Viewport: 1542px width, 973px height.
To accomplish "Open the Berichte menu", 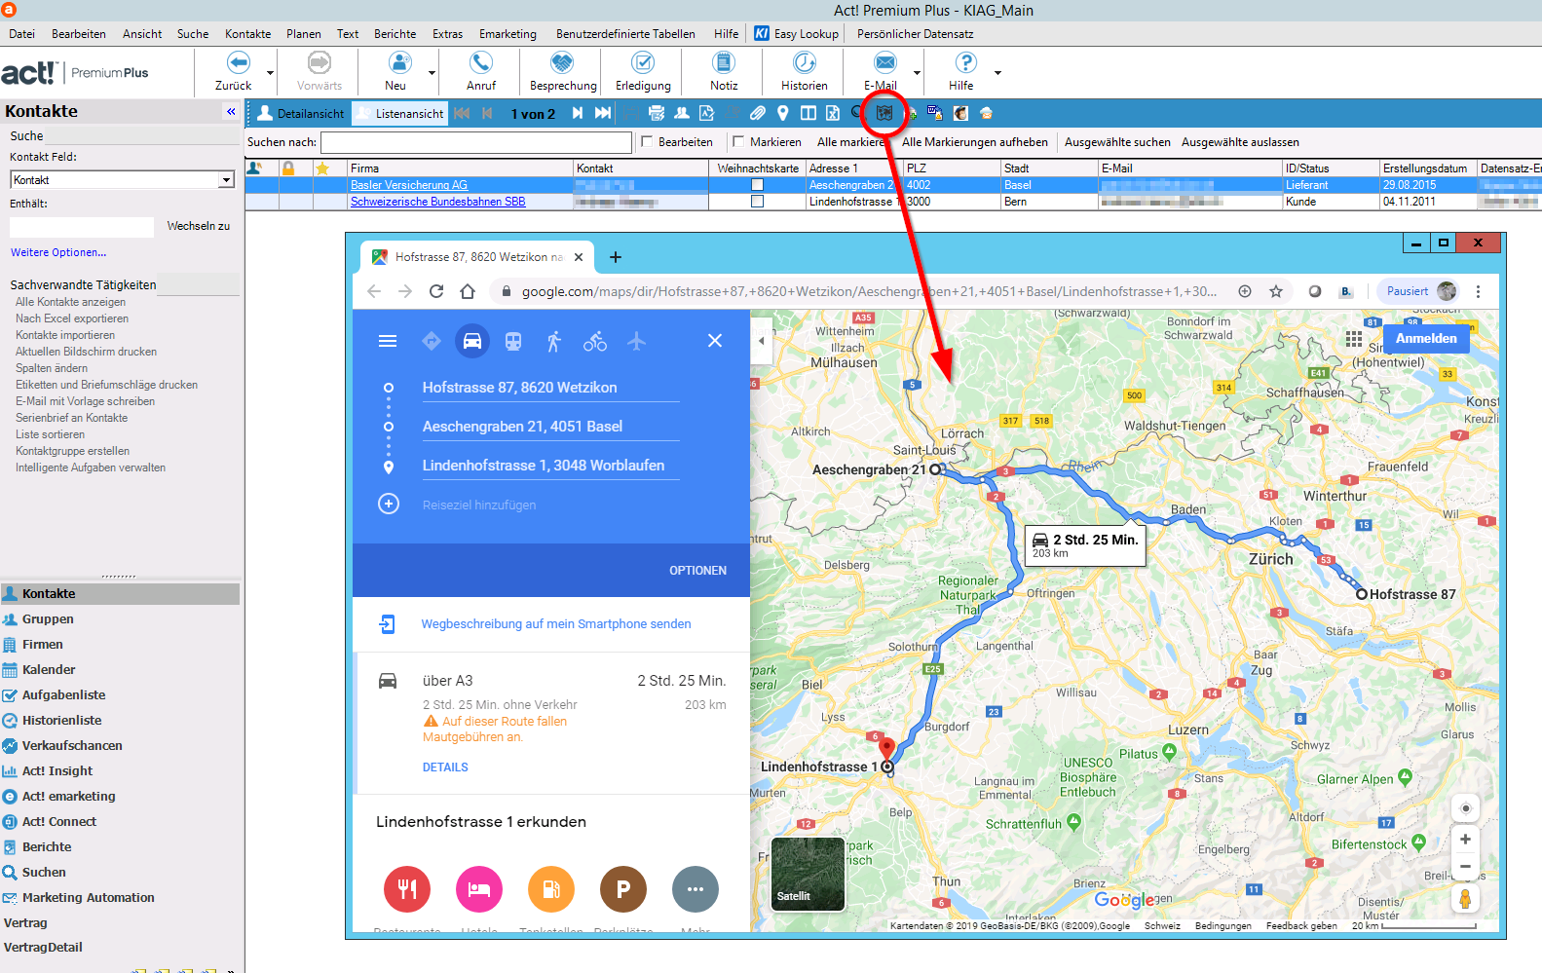I will tap(395, 33).
